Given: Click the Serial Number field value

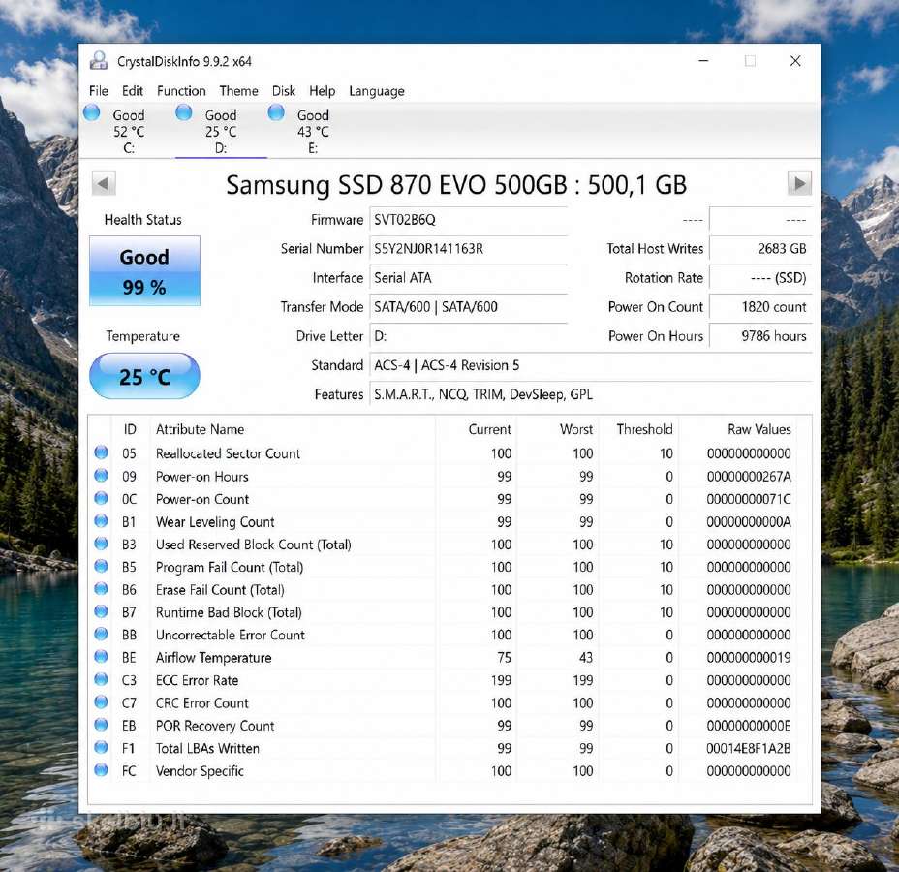Looking at the screenshot, I should tap(469, 249).
